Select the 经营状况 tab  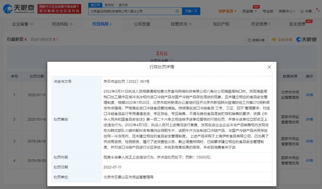[x=181, y=24]
